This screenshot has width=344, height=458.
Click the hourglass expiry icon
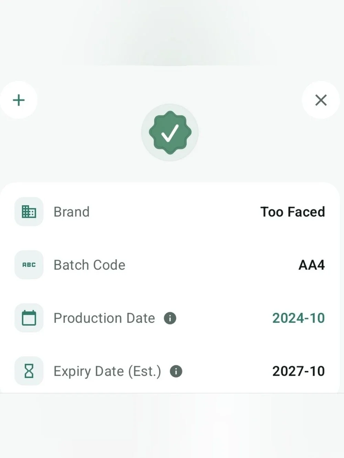(x=29, y=371)
